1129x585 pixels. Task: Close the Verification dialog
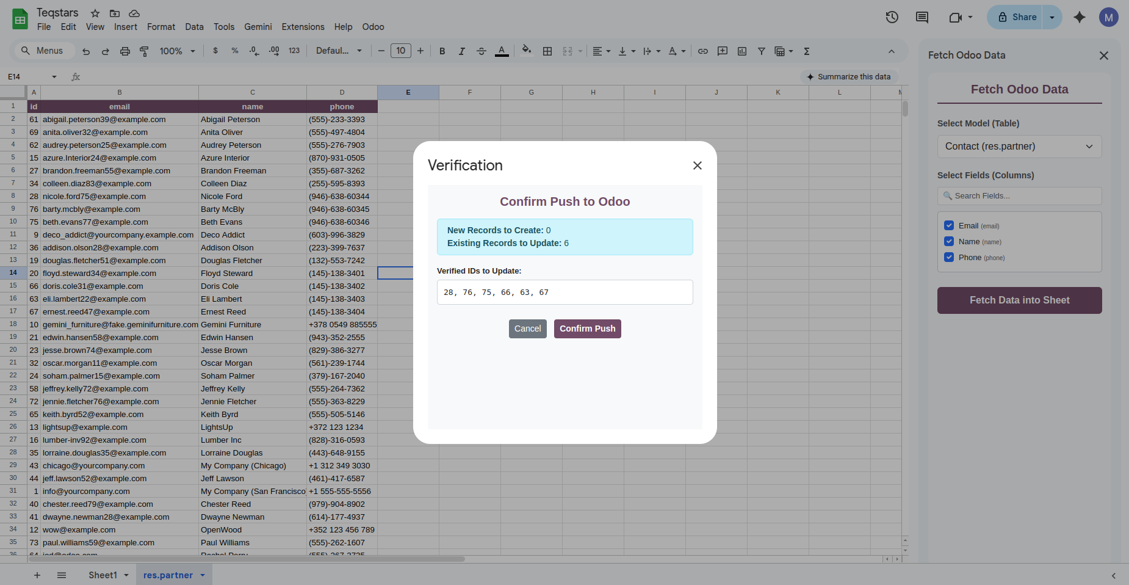point(698,165)
